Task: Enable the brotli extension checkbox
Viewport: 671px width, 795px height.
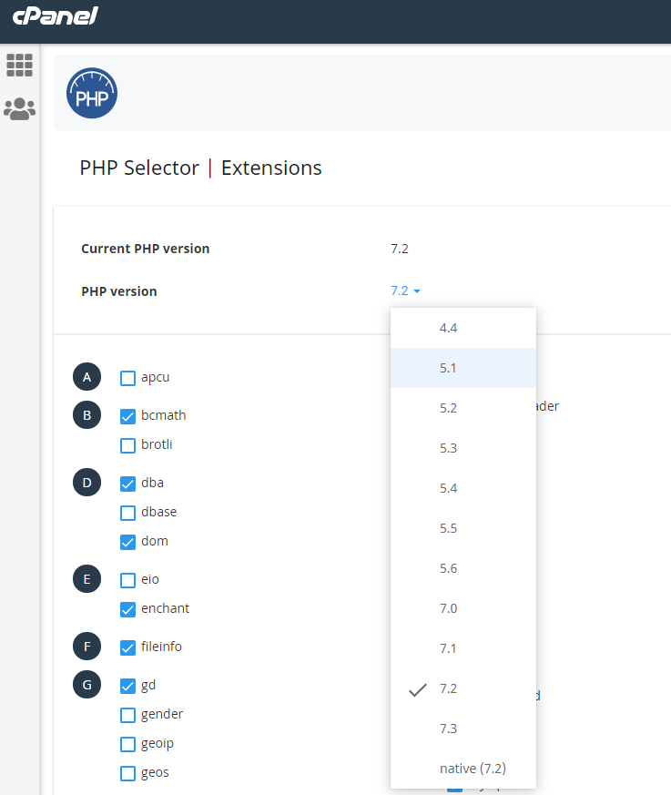Action: pos(127,445)
